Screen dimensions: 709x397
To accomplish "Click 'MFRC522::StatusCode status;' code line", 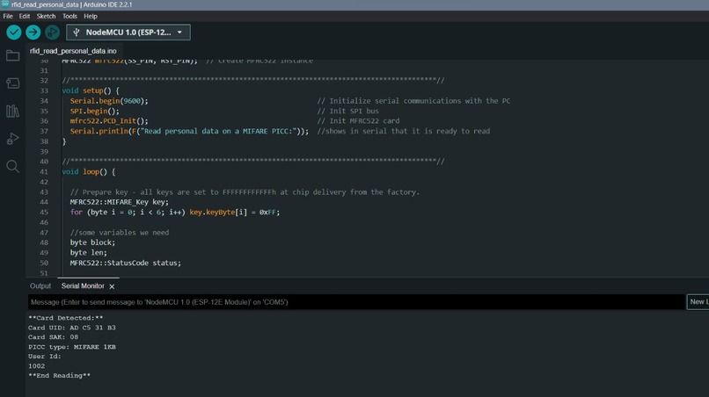I will 126,263.
